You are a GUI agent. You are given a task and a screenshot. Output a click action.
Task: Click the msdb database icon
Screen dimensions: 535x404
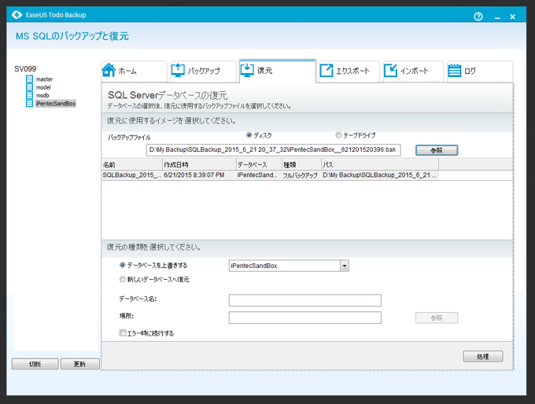[30, 95]
